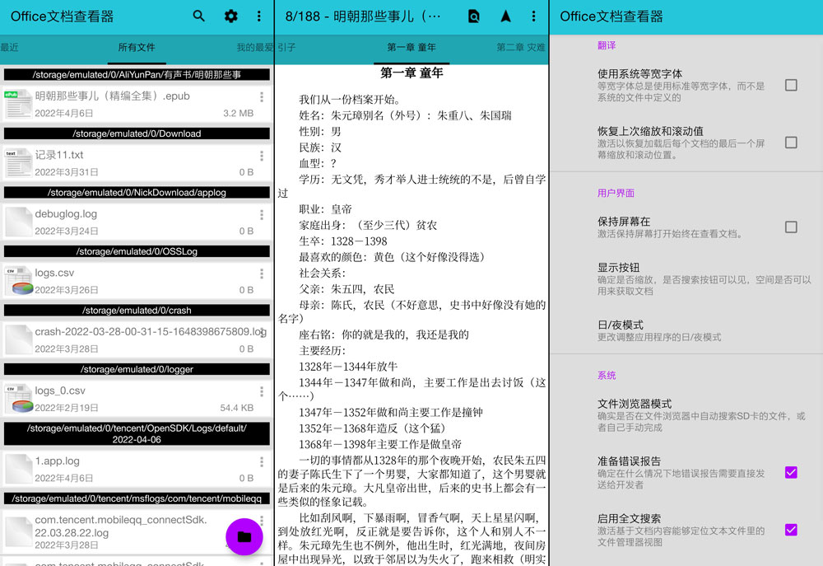Tap the 系统 section heading in settings
The width and height of the screenshot is (823, 566).
(x=607, y=375)
